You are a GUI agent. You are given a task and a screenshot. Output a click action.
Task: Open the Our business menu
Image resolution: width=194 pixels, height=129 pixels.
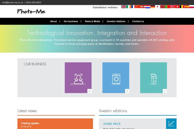point(71,21)
